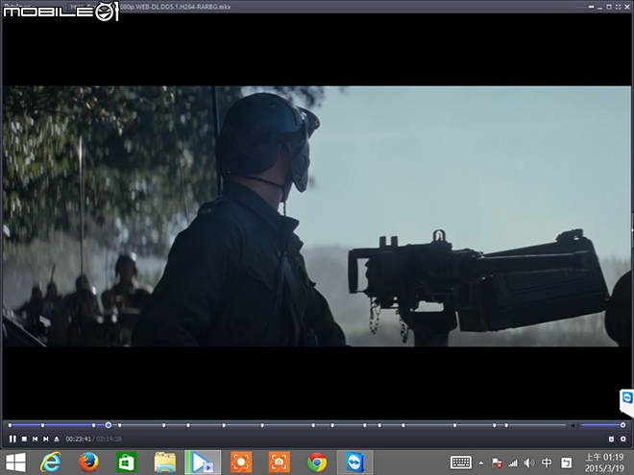Click the video frame to toggle playback
The width and height of the screenshot is (634, 475).
click(317, 216)
